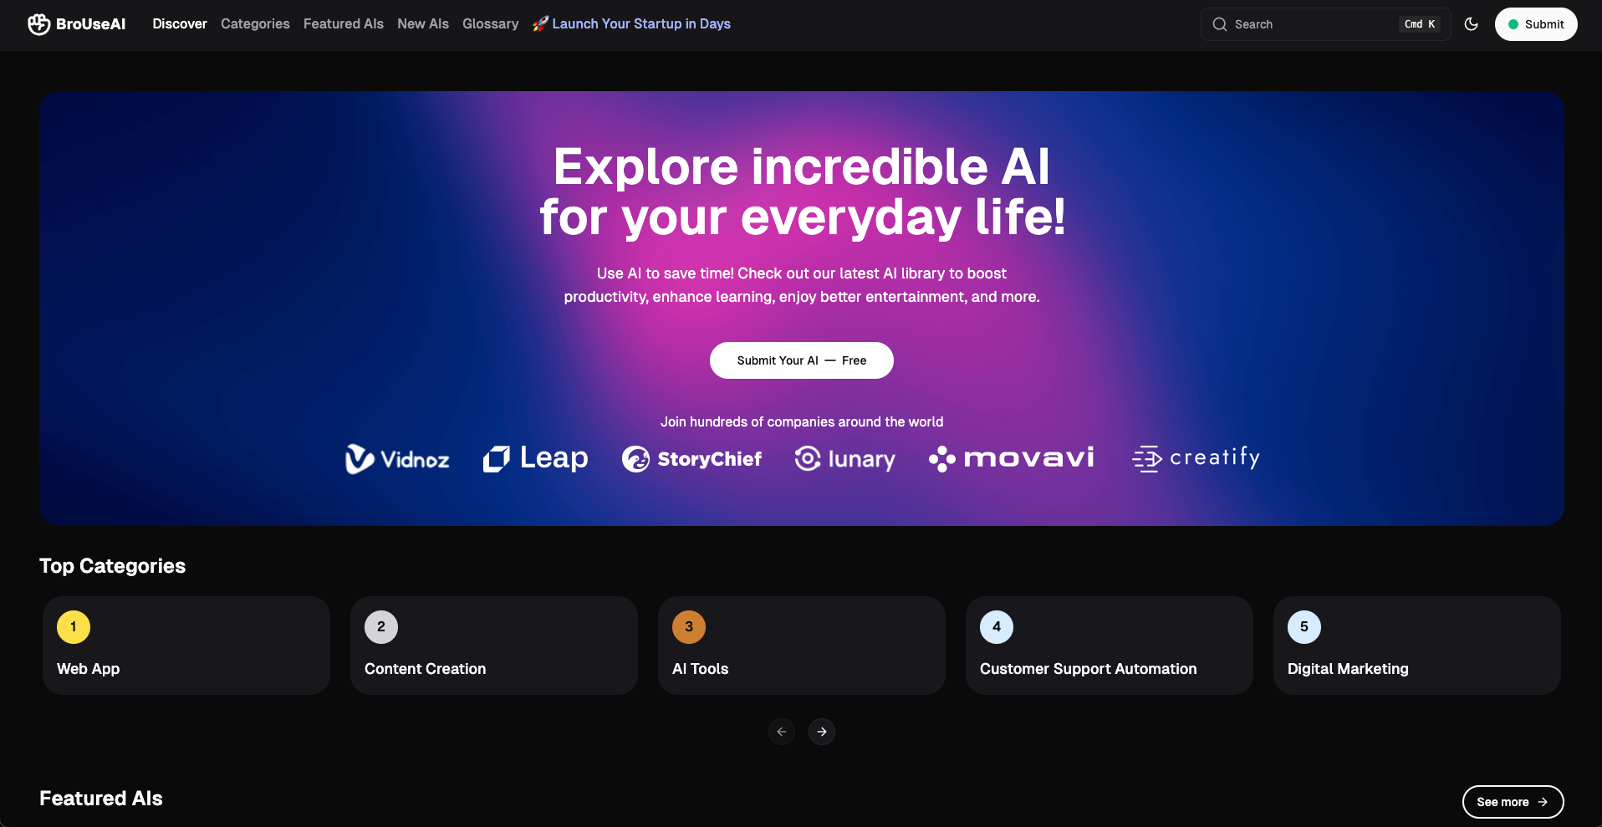Image resolution: width=1602 pixels, height=827 pixels.
Task: Open the movavi company logo
Action: pyautogui.click(x=1012, y=458)
